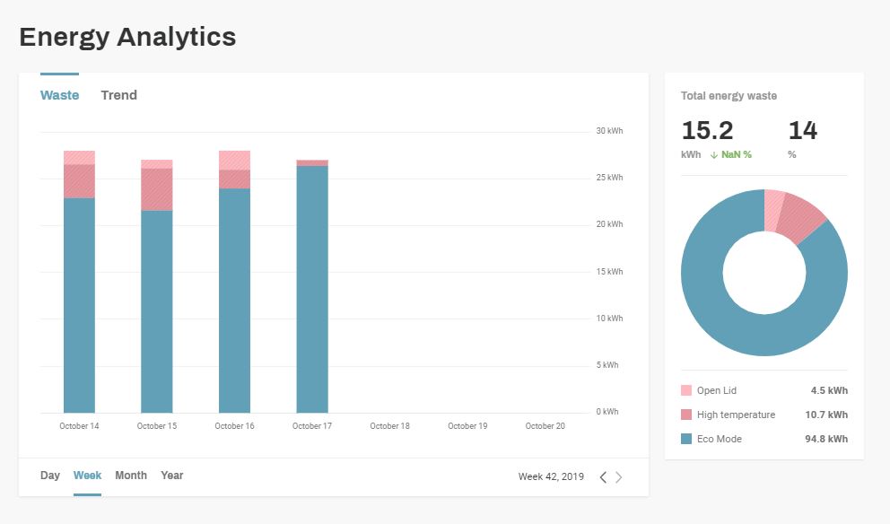The width and height of the screenshot is (890, 524).
Task: Switch the time range to Month
Action: 131,476
